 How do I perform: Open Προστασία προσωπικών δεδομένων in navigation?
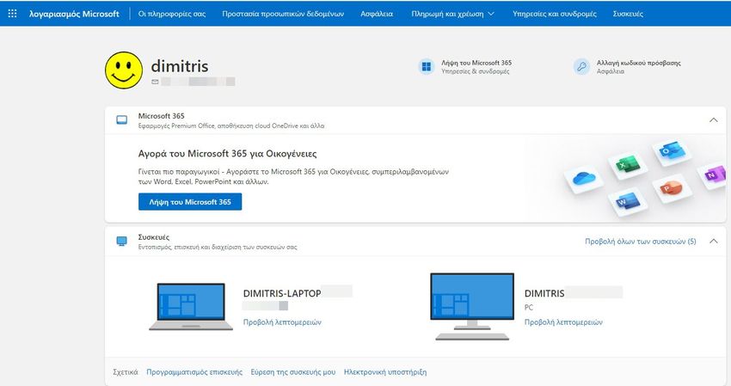[283, 14]
